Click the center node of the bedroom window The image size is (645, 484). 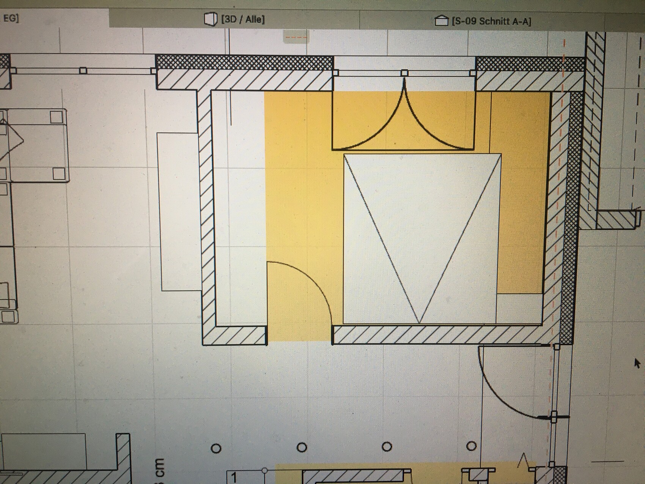[404, 73]
